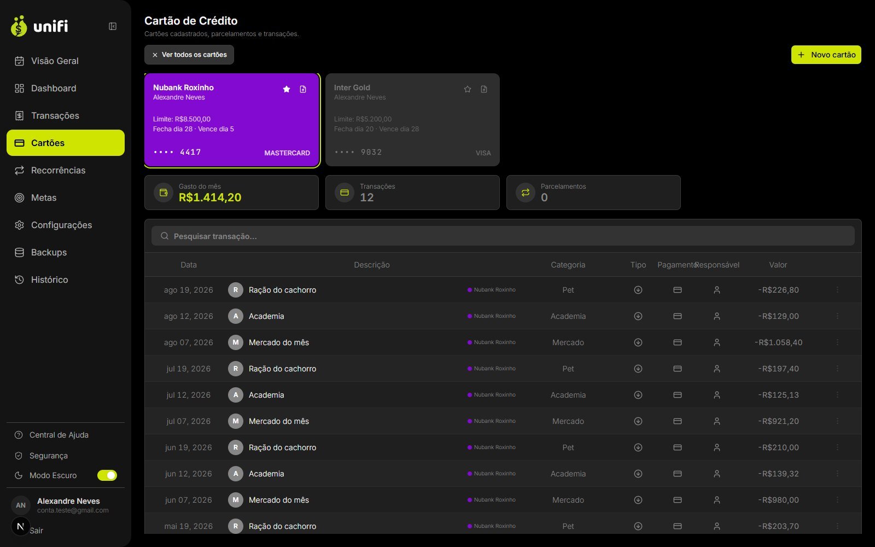
Task: Focus the Pesquisar transação search field
Action: click(x=503, y=236)
